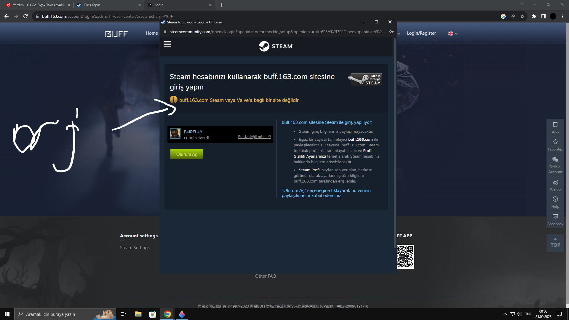Open Help in the BUFF sidebar
The width and height of the screenshot is (569, 320).
[x=555, y=202]
